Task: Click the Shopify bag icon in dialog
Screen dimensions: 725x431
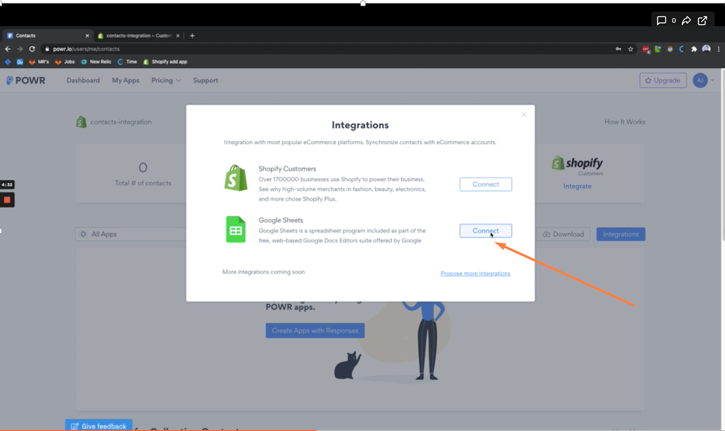Action: (236, 178)
